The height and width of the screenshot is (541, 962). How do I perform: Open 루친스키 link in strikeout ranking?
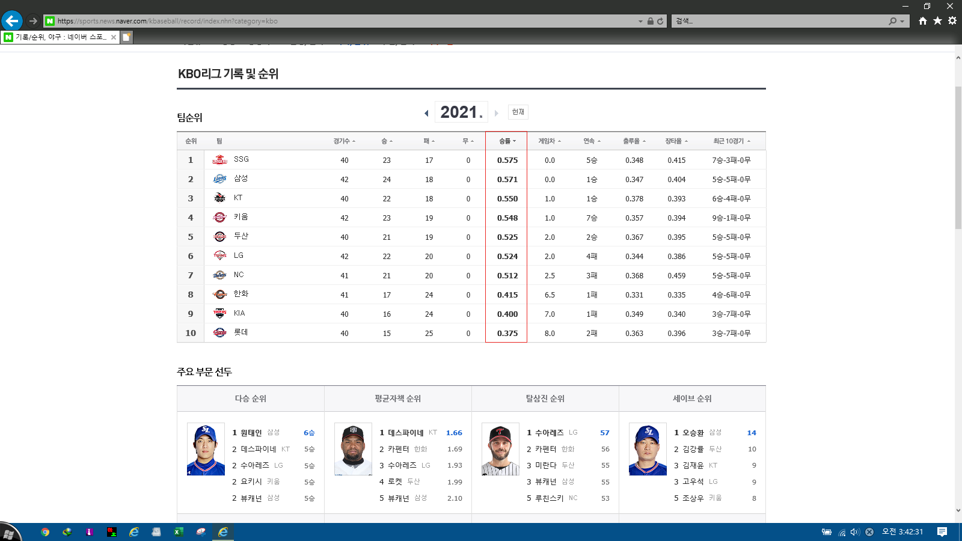550,498
